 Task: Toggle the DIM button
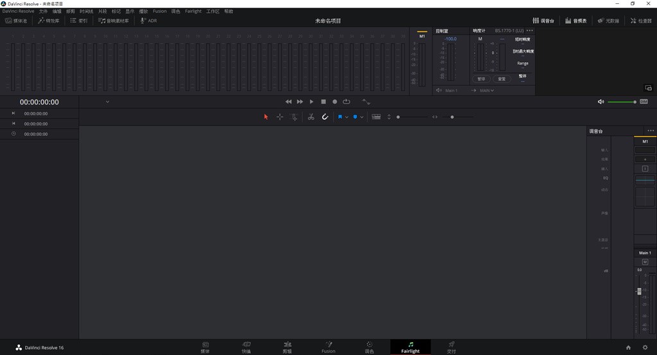pyautogui.click(x=644, y=102)
